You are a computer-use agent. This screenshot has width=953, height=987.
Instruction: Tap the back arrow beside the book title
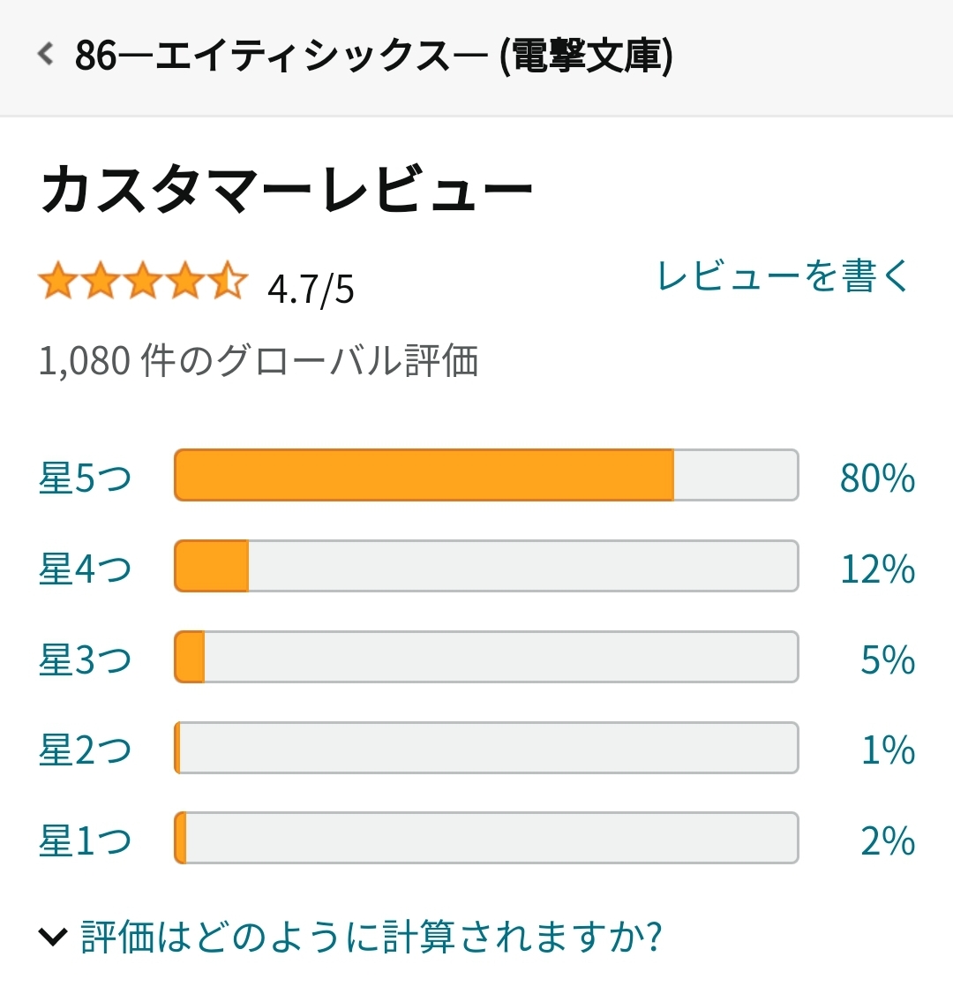[x=45, y=54]
